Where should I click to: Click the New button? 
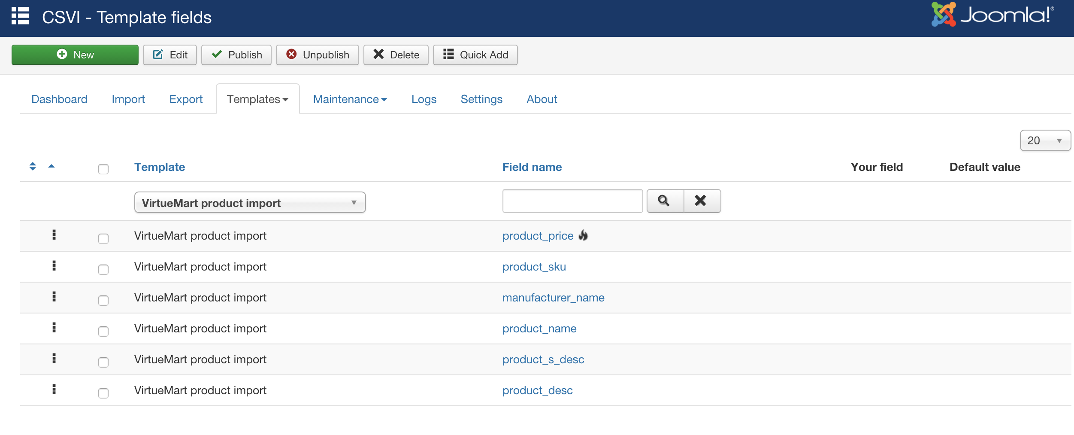[75, 55]
